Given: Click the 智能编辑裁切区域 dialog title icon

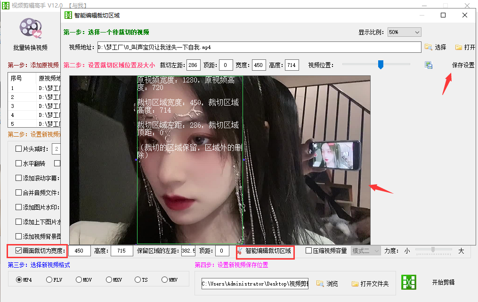Looking at the screenshot, I should 68,15.
